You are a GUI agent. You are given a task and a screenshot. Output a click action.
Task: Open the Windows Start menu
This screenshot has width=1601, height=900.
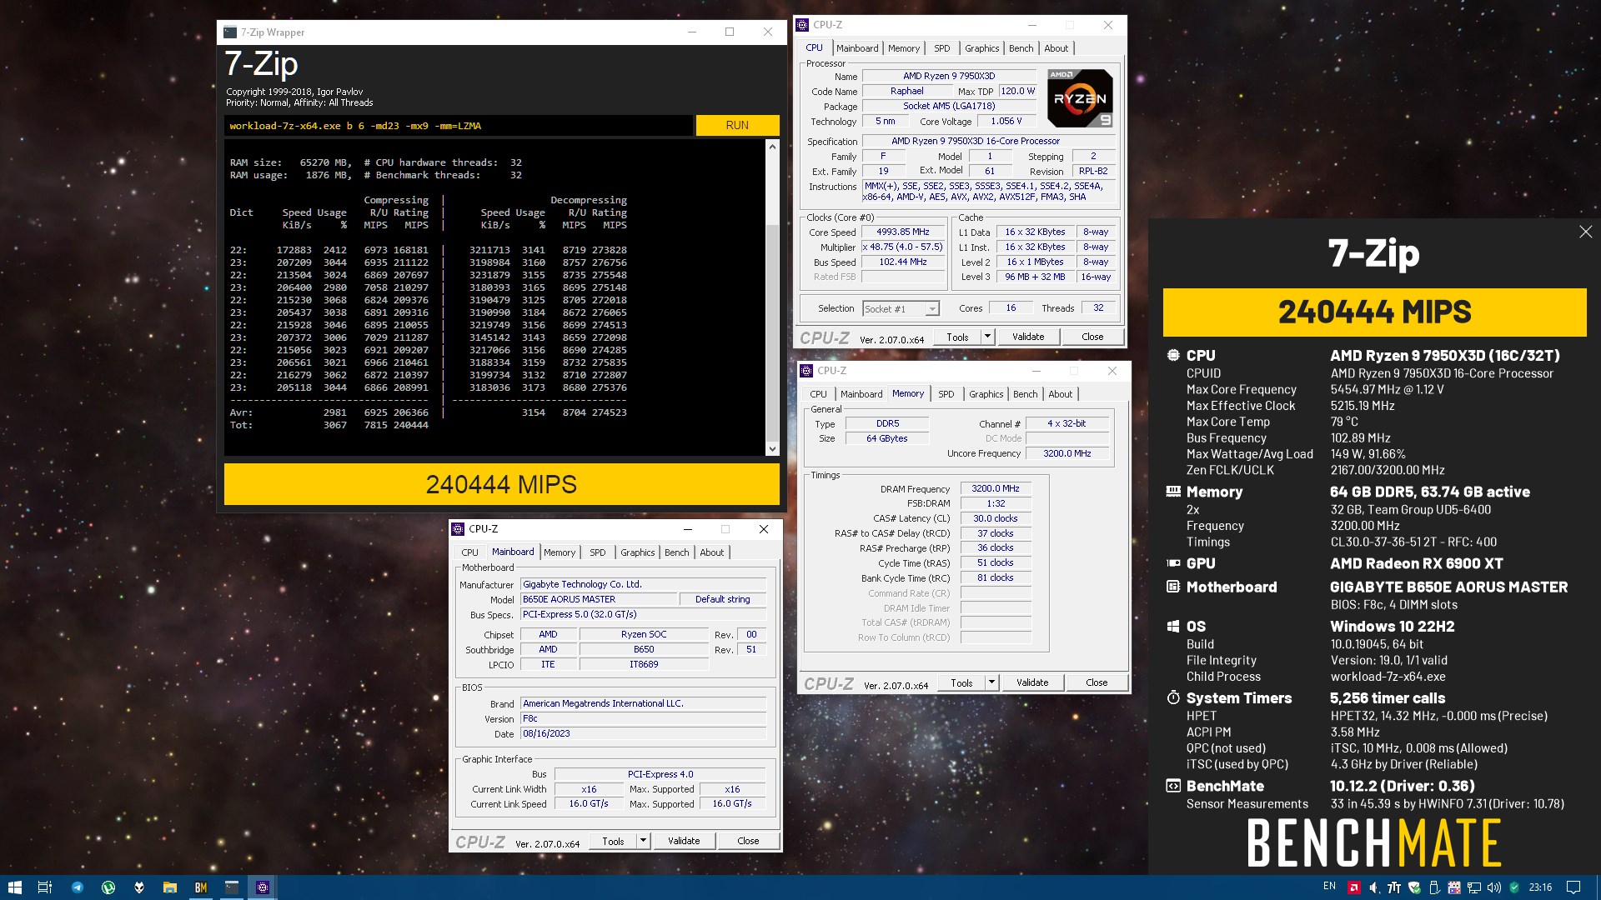(x=14, y=887)
